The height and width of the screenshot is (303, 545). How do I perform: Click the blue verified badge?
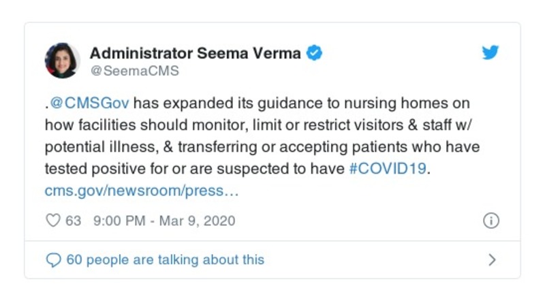(x=314, y=53)
